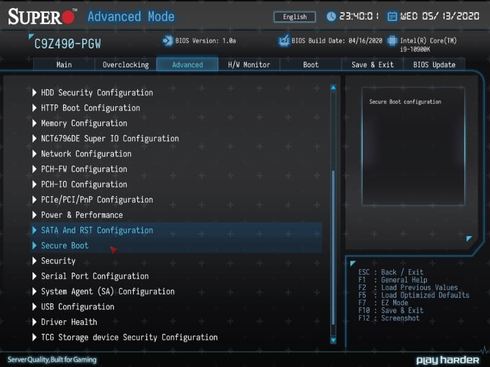The width and height of the screenshot is (490, 367).
Task: Click the clock icon beside the time
Action: (x=331, y=17)
